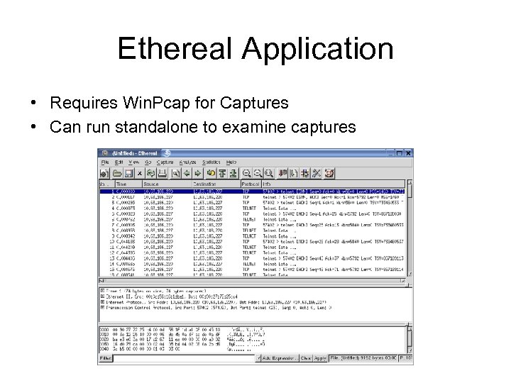
Task: Expand the Transmission Control Protocol tree row
Action: pyautogui.click(x=102, y=307)
